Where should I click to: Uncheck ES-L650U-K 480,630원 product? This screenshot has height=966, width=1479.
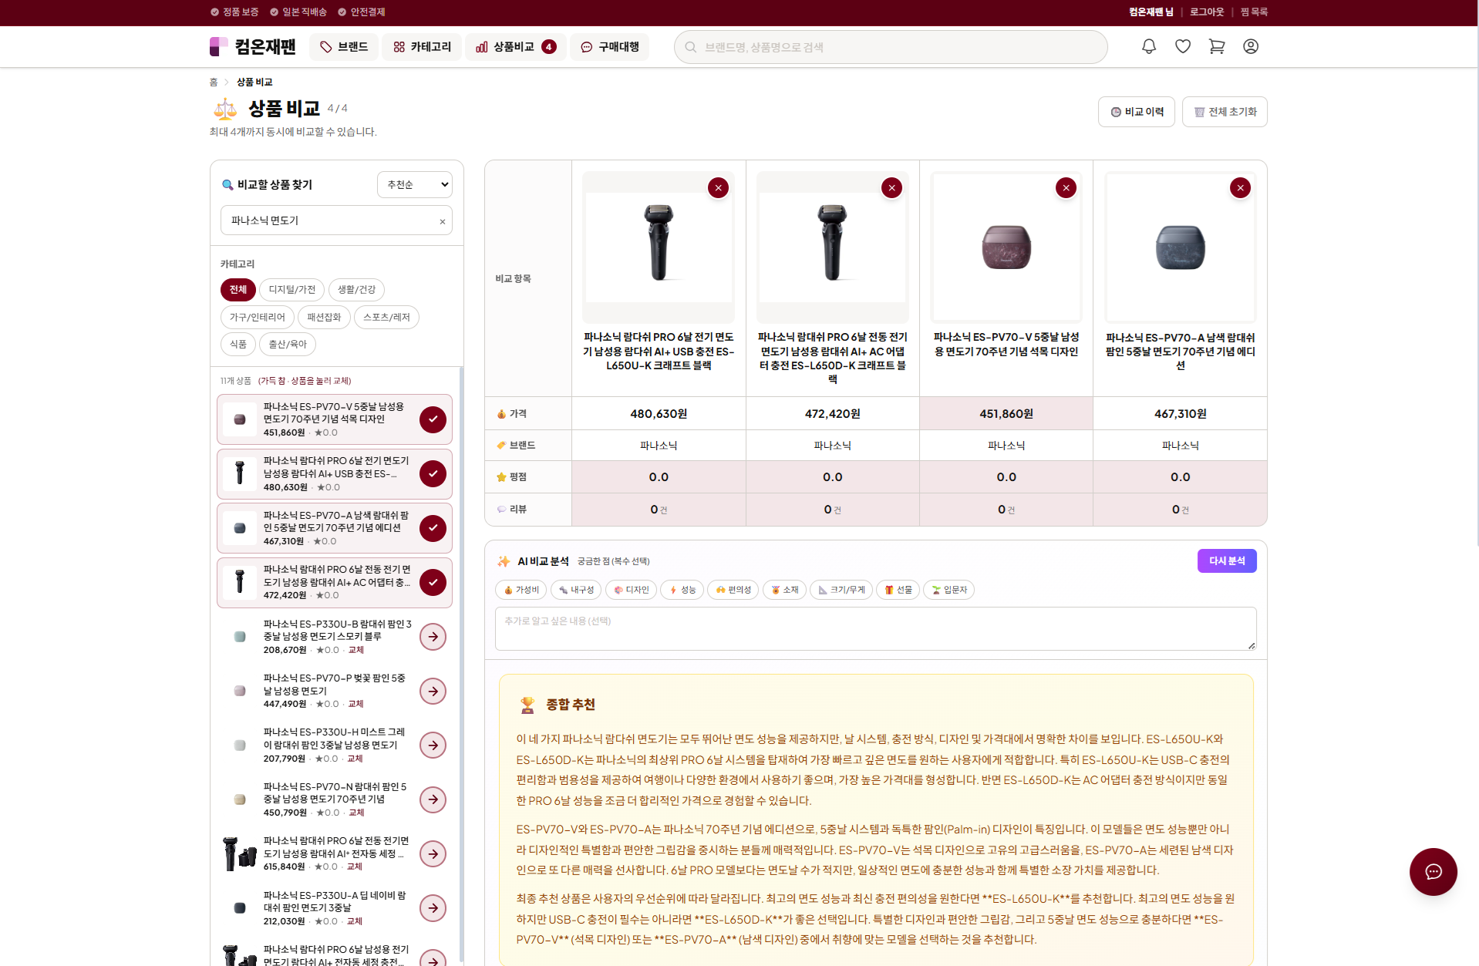click(433, 474)
